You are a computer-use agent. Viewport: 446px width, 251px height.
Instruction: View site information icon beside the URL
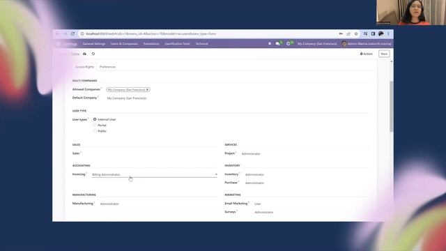point(82,33)
